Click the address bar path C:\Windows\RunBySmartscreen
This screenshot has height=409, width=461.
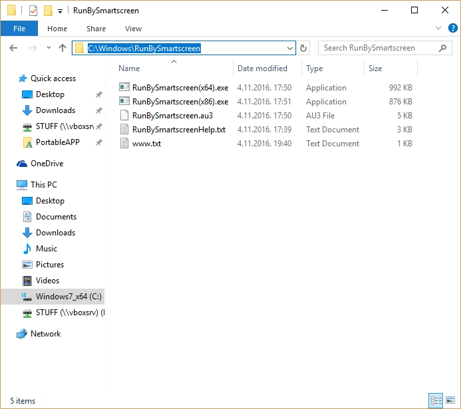coord(144,48)
